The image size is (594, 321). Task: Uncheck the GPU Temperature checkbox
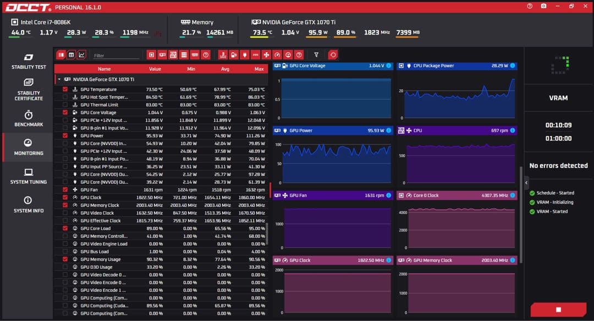(x=65, y=89)
